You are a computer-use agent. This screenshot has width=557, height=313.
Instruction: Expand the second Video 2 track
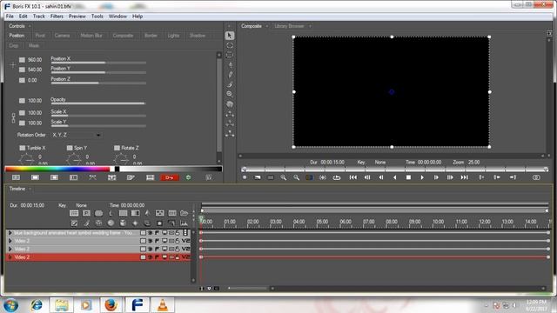[10, 250]
